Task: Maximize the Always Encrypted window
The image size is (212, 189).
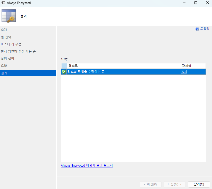Action: click(196, 3)
